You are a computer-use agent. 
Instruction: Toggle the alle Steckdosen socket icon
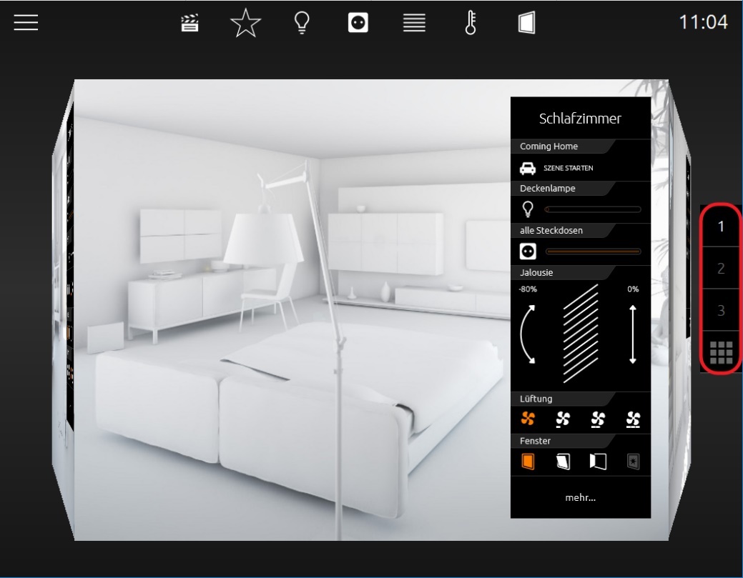pyautogui.click(x=528, y=251)
